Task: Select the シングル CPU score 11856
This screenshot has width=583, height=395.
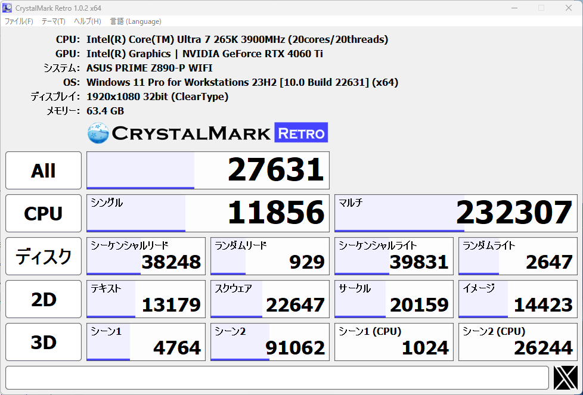Action: (x=208, y=213)
